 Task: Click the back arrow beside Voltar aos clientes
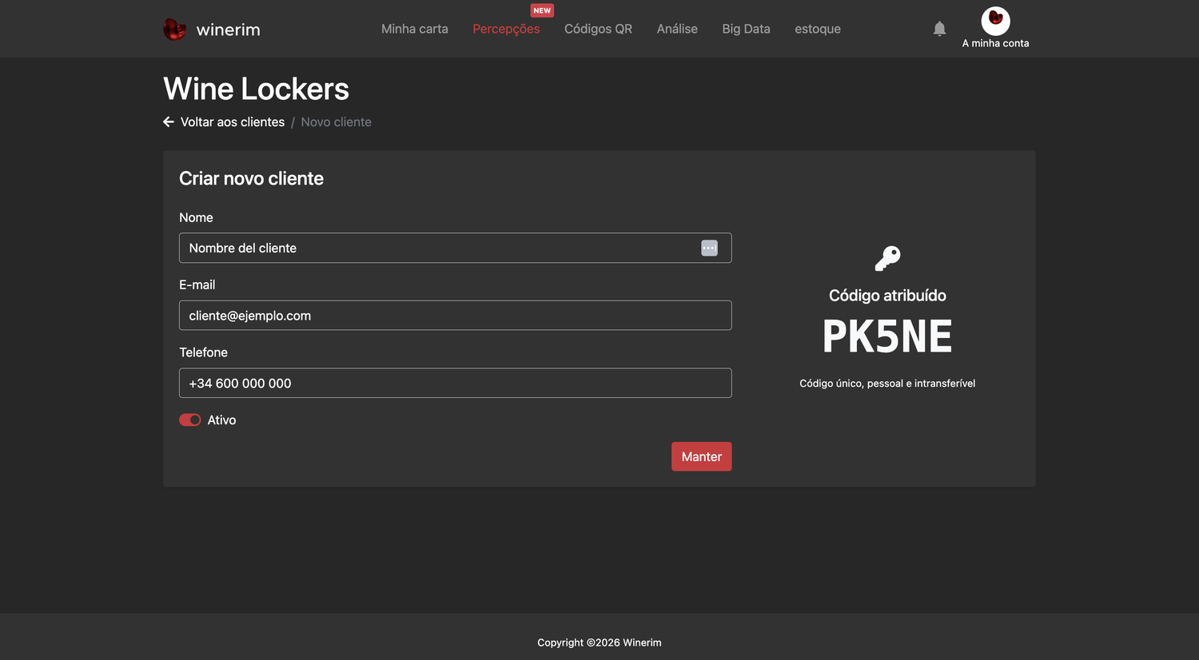pos(169,121)
